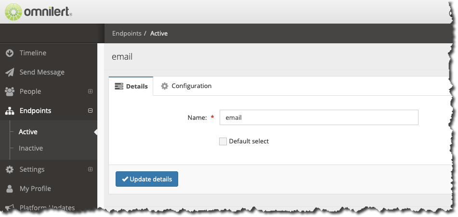
Task: Click into the Name input field
Action: click(x=319, y=117)
